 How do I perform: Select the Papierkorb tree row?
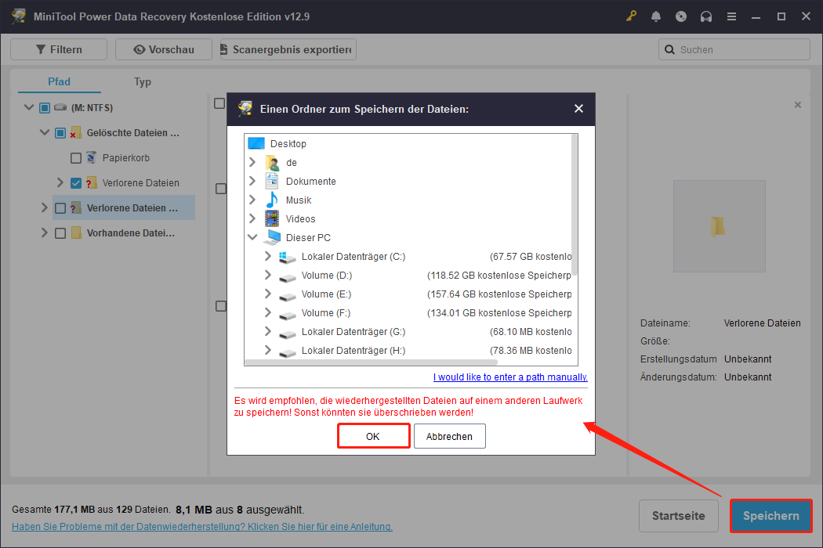click(126, 158)
